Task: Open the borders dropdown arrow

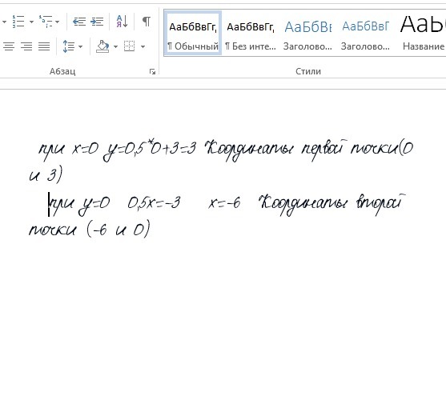Action: coord(143,46)
